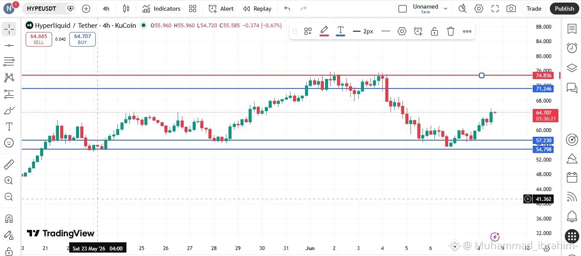Viewport: 581px width, 256px height.
Task: Undo the last action
Action: [287, 9]
